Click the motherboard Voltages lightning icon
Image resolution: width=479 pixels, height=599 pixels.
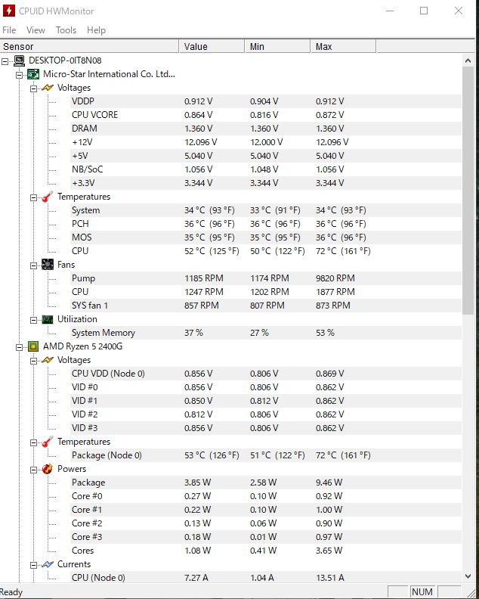click(x=48, y=88)
